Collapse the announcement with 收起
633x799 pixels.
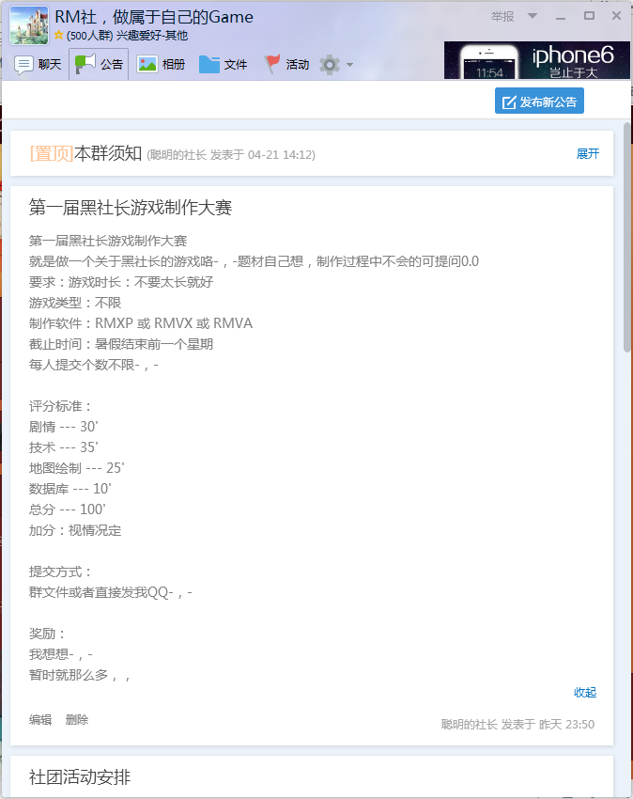(x=585, y=692)
